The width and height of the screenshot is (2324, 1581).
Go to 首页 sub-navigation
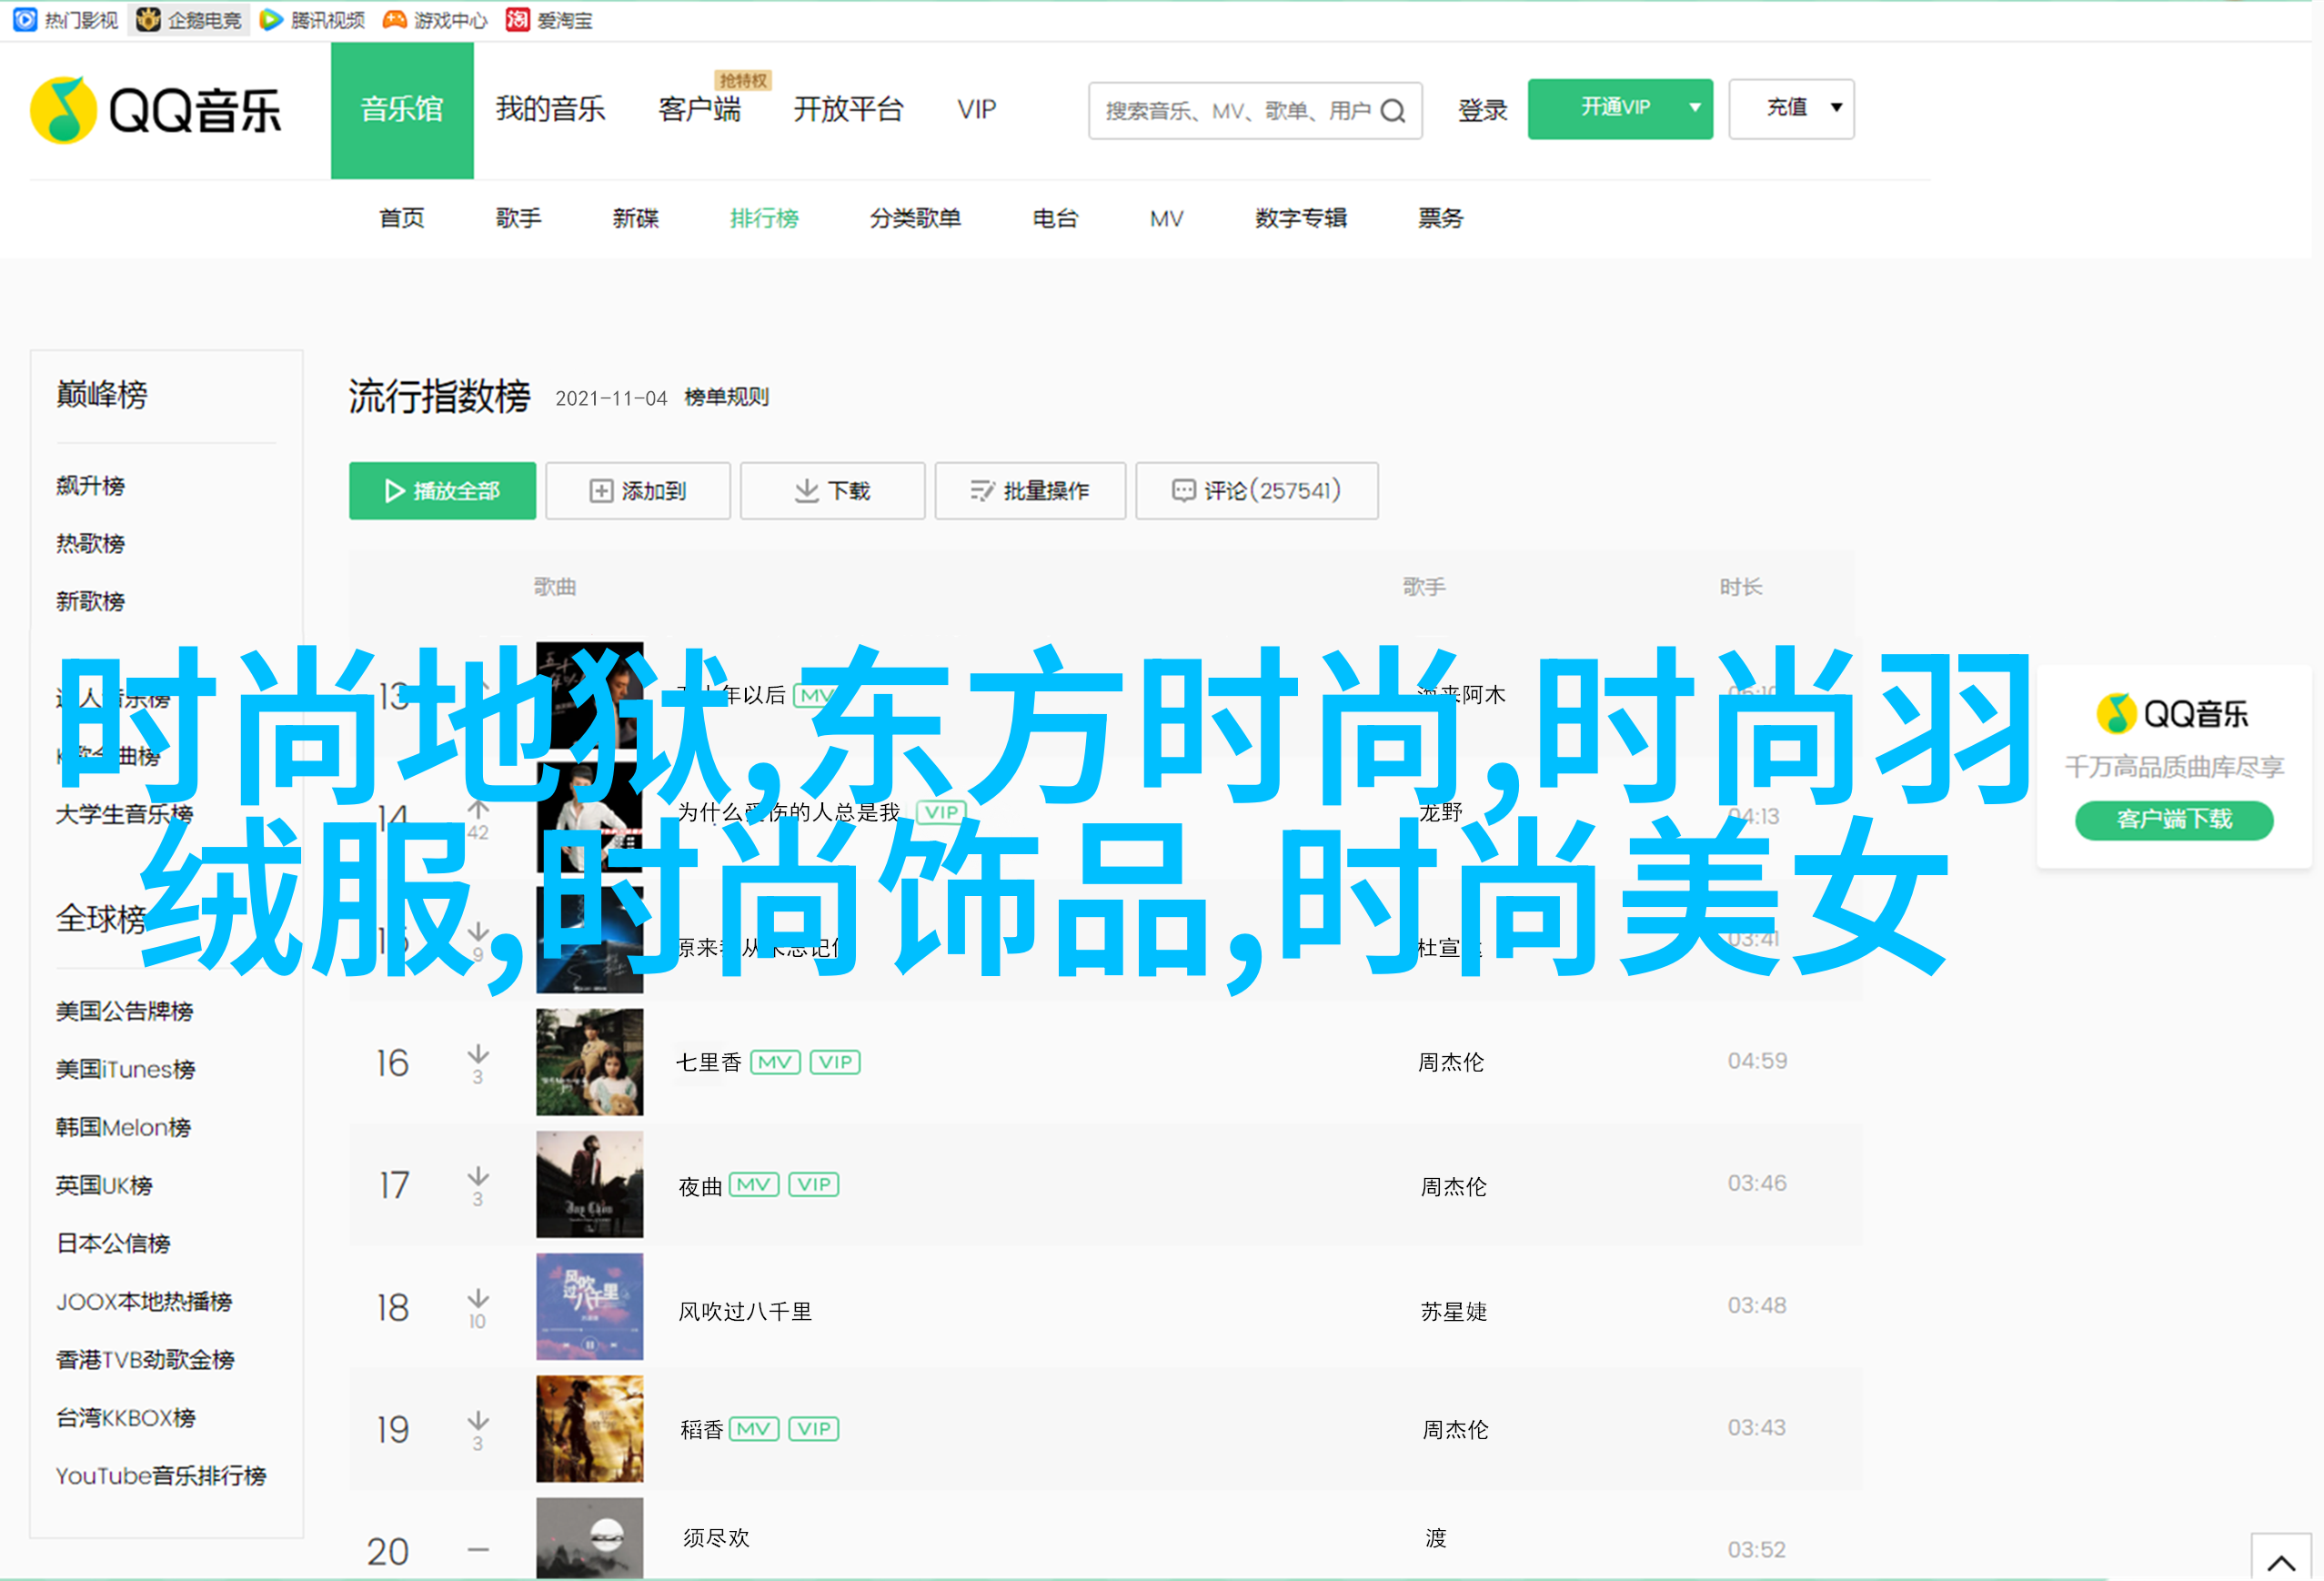402,218
